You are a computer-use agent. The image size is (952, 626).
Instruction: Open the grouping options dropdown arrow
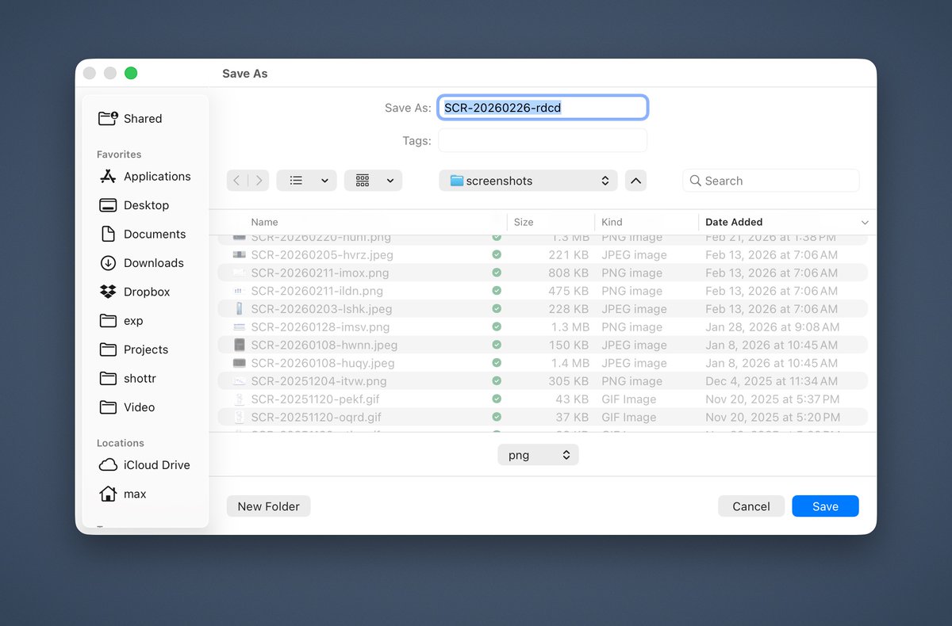pyautogui.click(x=390, y=181)
